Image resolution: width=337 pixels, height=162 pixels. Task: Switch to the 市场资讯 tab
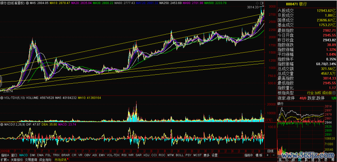pyautogui.click(x=61, y=160)
